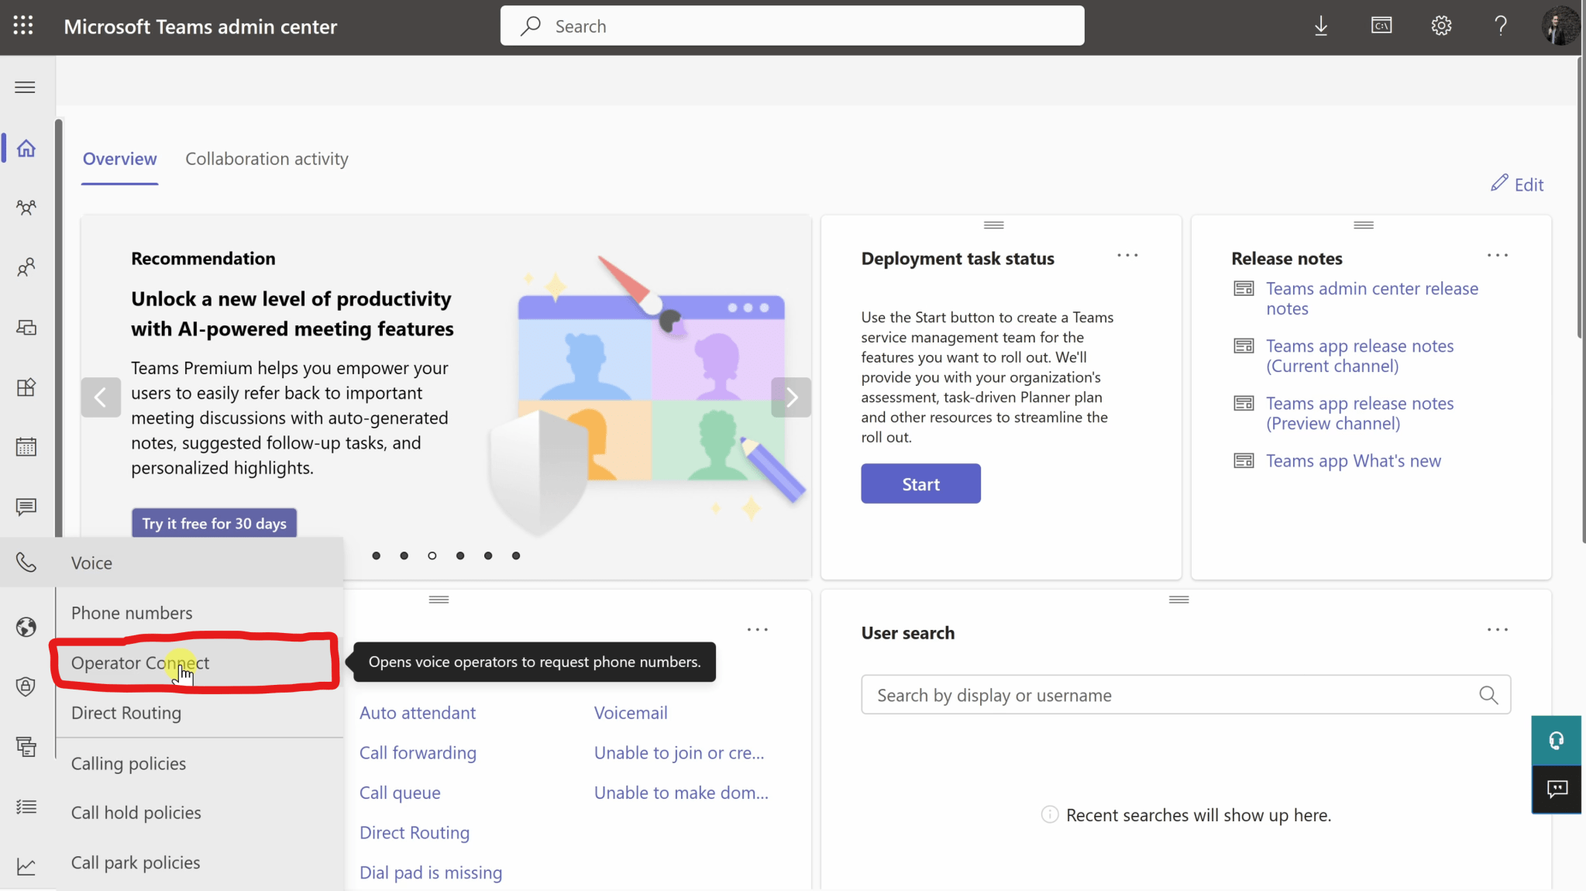Open Call hold policies menu item

click(x=200, y=813)
